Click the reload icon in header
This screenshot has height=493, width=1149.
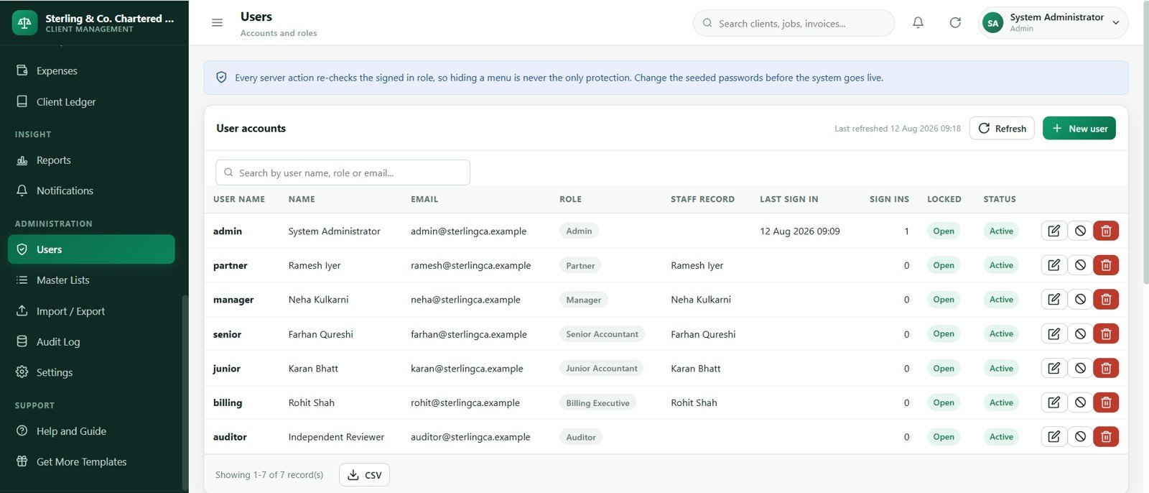point(955,23)
